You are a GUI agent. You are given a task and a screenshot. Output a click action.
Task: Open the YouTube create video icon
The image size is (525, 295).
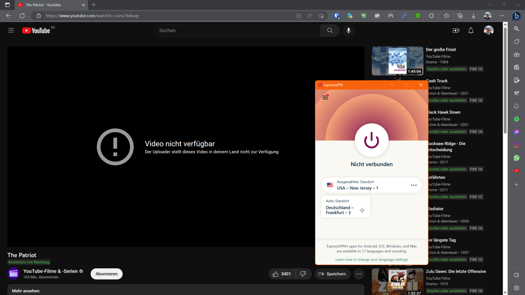456,31
